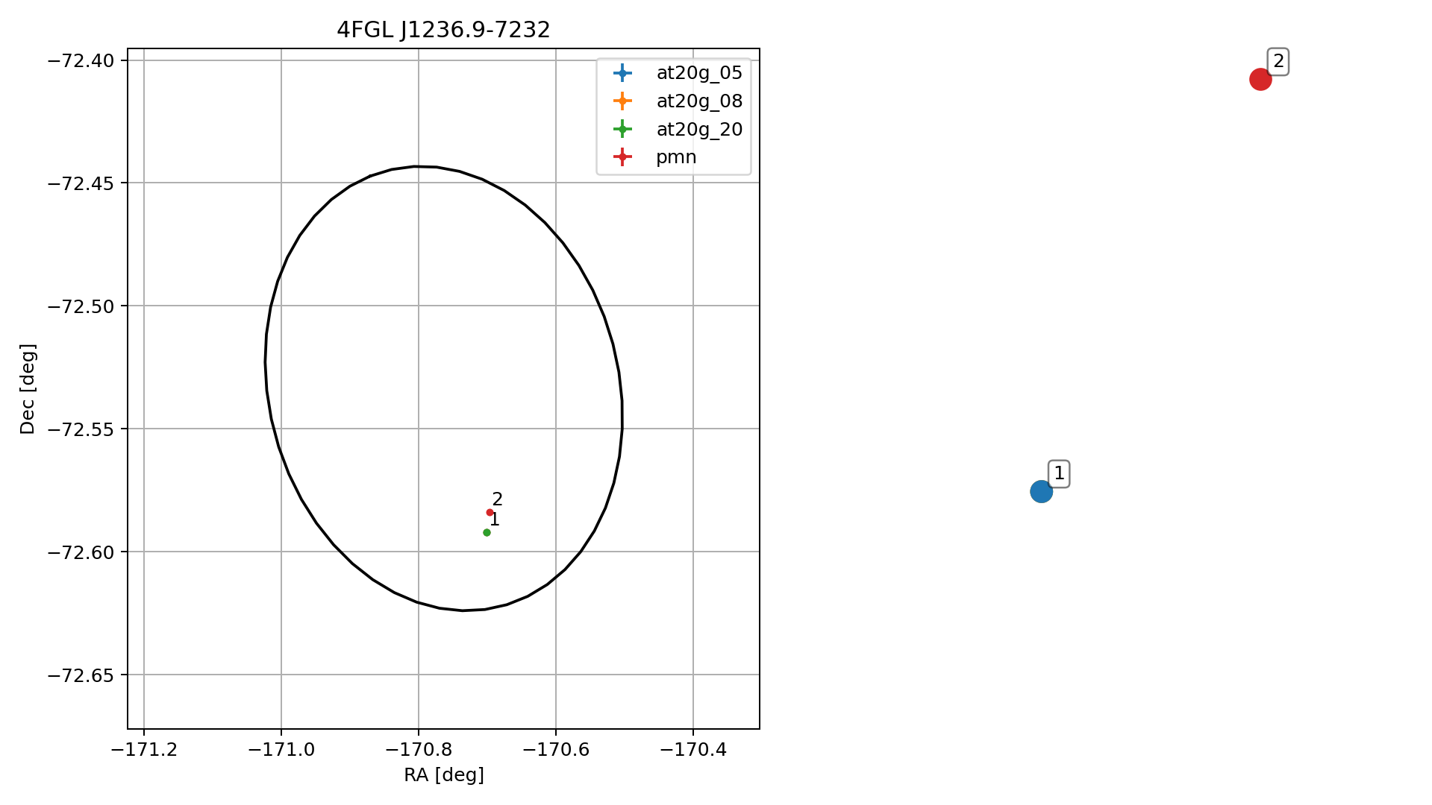This screenshot has height=805, width=1432.
Task: Click the −72.55 y-axis tick label
Action: 81,429
